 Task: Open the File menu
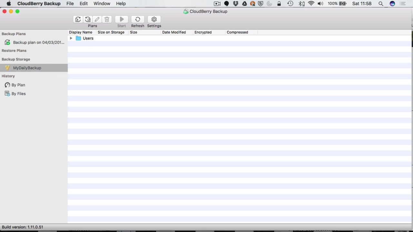(70, 4)
